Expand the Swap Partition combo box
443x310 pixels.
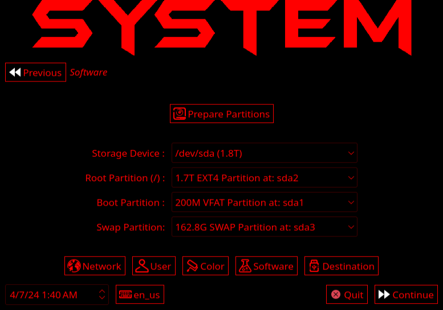click(x=265, y=227)
